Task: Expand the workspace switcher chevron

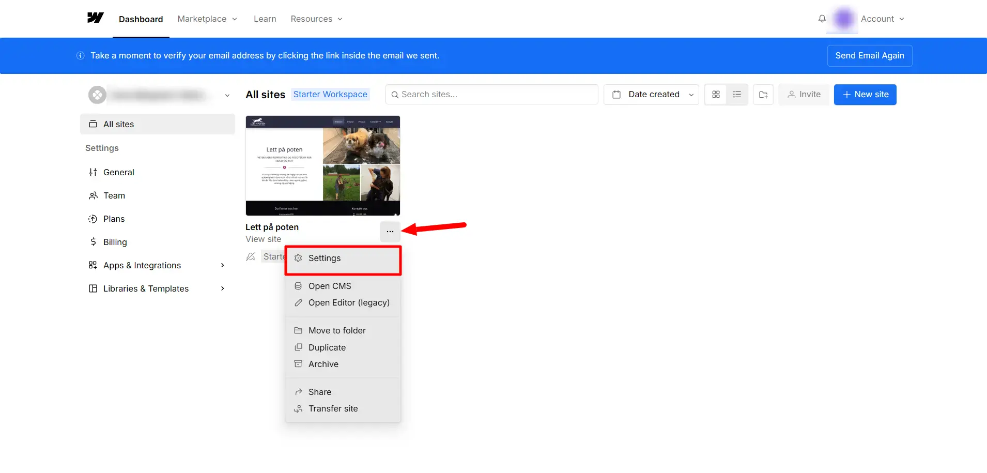Action: click(x=227, y=95)
